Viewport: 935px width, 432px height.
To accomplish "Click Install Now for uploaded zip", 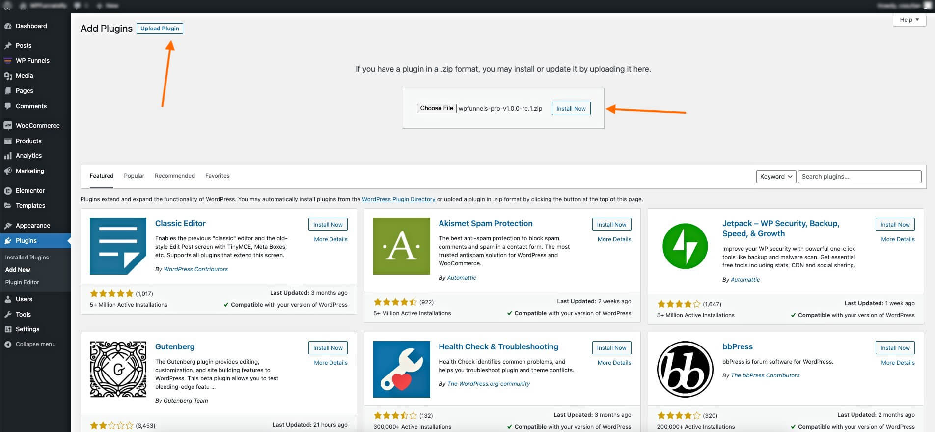I will click(571, 109).
